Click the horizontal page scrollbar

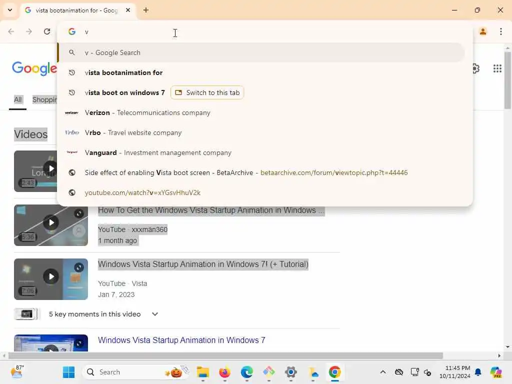pos(225,355)
